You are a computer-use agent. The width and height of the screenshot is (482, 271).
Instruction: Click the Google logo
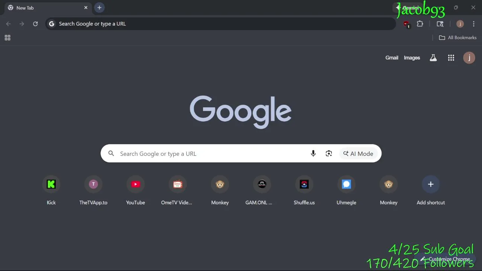point(241,112)
